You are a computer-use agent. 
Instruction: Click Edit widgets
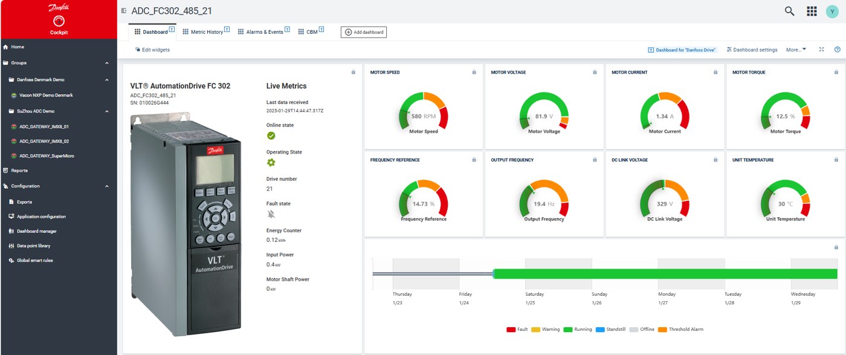pyautogui.click(x=152, y=50)
